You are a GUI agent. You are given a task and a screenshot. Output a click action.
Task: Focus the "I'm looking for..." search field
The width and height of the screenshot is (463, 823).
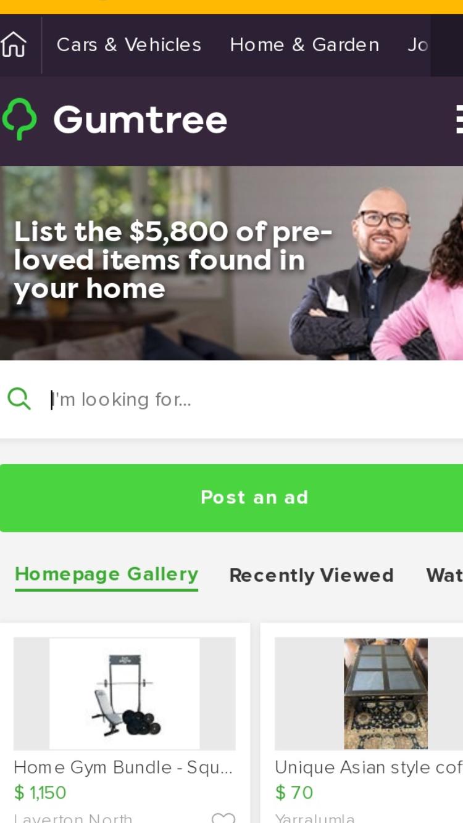[253, 400]
